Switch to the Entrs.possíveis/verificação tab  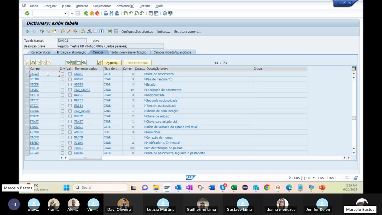pyautogui.click(x=129, y=52)
